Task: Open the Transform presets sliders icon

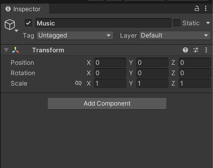Action: pos(196,50)
